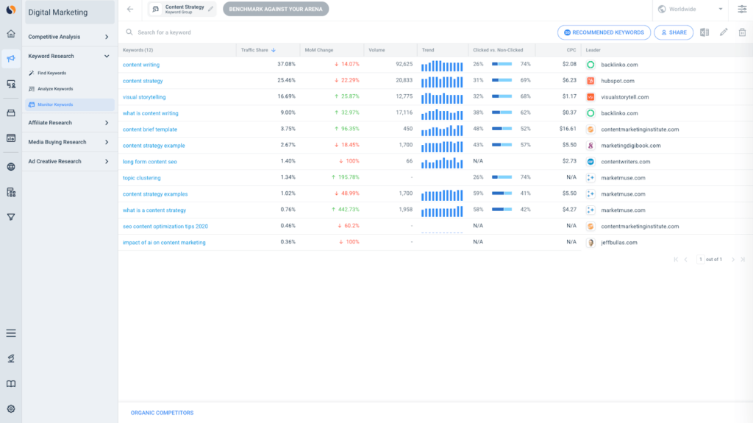Open the Worldwide country dropdown
753x423 pixels.
point(690,9)
